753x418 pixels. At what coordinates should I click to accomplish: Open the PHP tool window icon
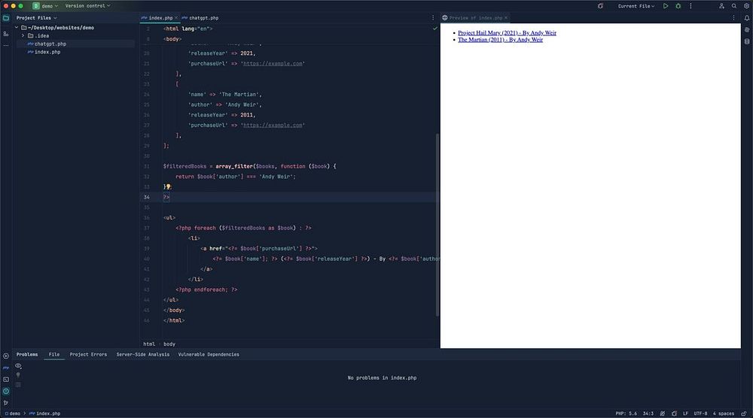coord(6,368)
